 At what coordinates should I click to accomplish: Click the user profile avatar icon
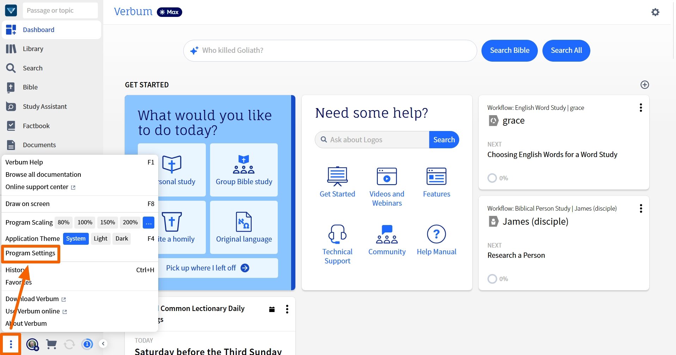point(32,344)
